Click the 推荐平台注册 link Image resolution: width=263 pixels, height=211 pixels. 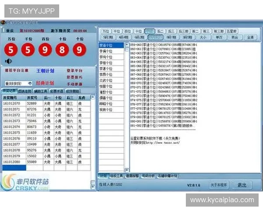[17, 70]
